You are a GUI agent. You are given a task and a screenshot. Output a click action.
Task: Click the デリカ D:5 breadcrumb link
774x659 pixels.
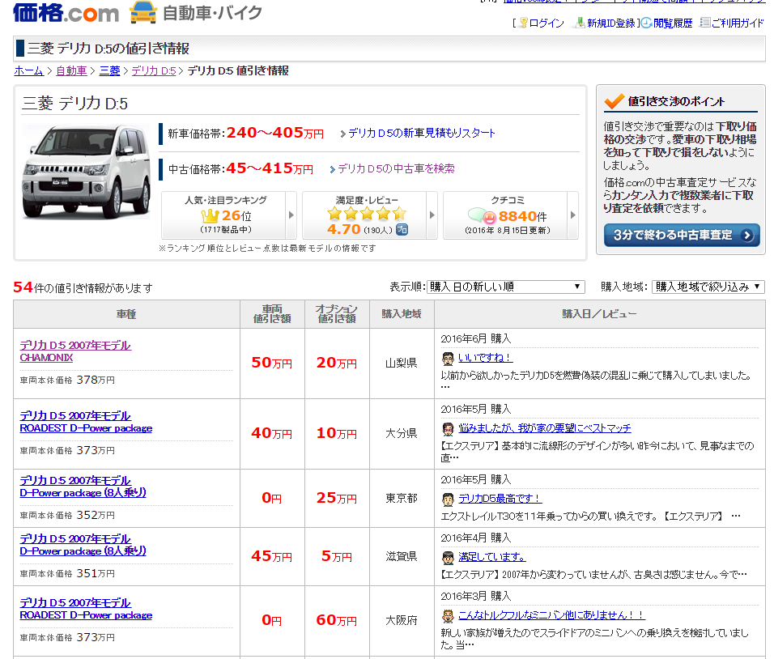click(154, 71)
